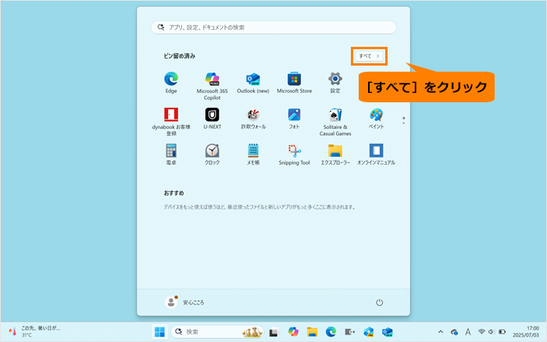Open the weather widget showing 31°C
Image resolution: width=547 pixels, height=342 pixels.
(x=34, y=332)
